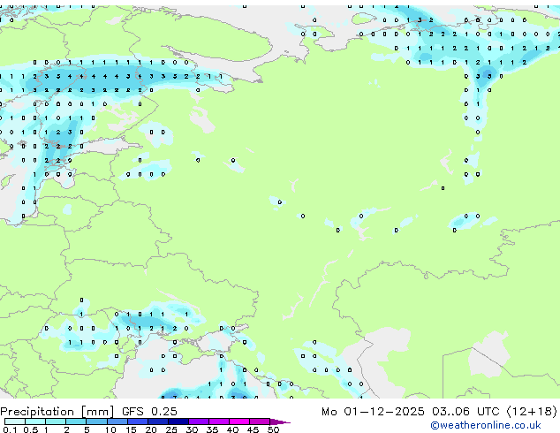Click the 'Precipitation [mm]' title text
Image resolution: width=560 pixels, height=433 pixels.
pyautogui.click(x=57, y=412)
